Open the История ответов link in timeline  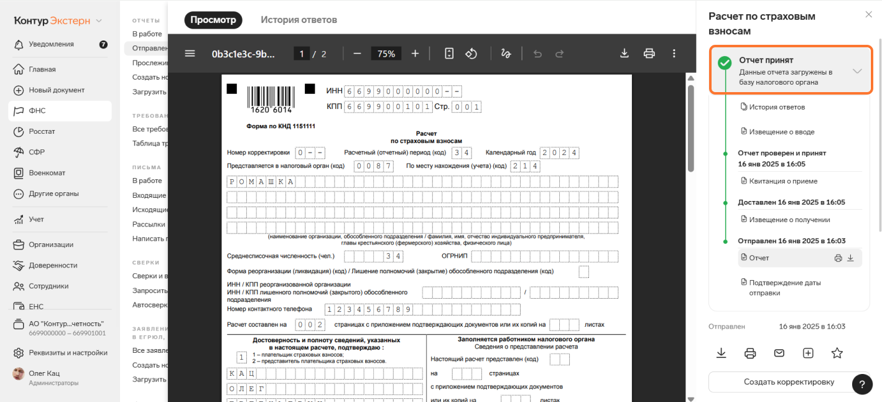(773, 107)
